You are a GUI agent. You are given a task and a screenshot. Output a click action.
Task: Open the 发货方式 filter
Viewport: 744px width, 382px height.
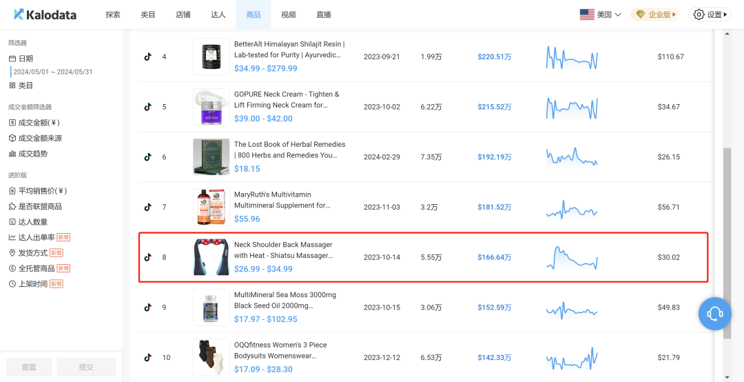pyautogui.click(x=36, y=253)
